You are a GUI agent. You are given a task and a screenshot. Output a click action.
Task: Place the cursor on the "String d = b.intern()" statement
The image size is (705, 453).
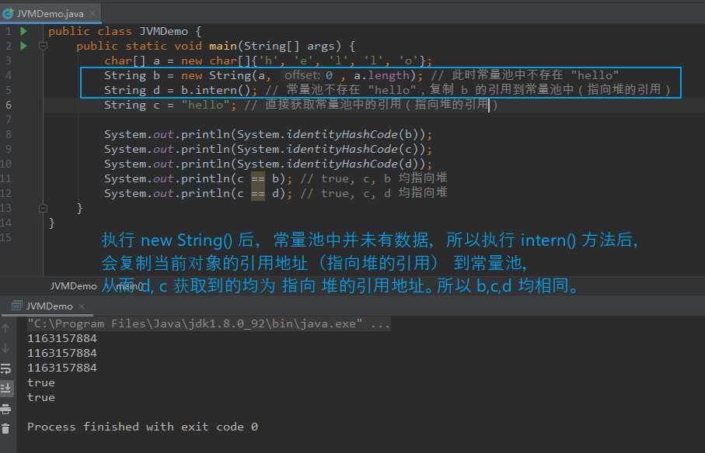click(180, 90)
